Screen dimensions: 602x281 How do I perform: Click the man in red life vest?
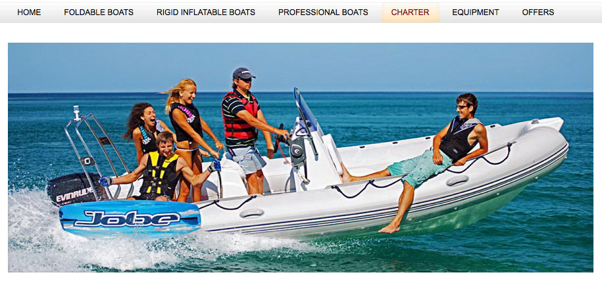(245, 131)
